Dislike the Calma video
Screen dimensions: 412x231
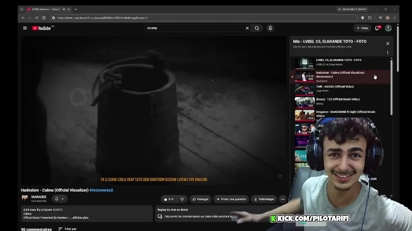point(182,199)
